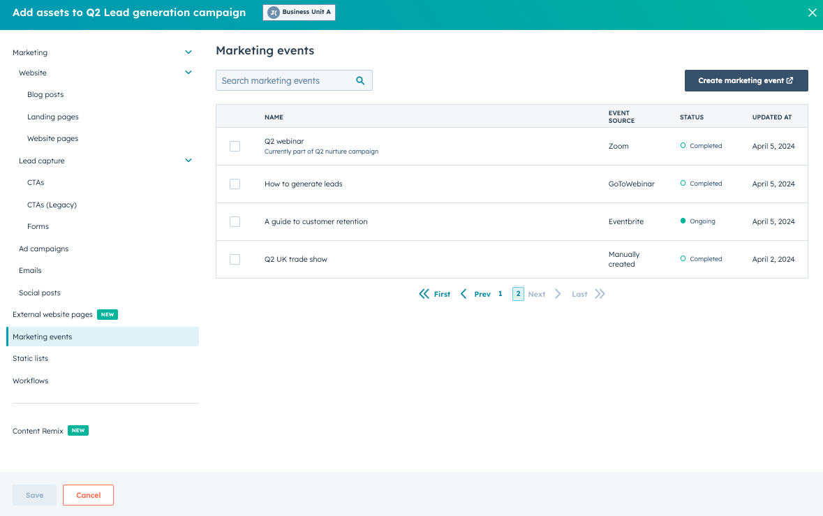Collapse the Lead capture subsection
Image resolution: width=823 pixels, height=516 pixels.
coord(188,161)
